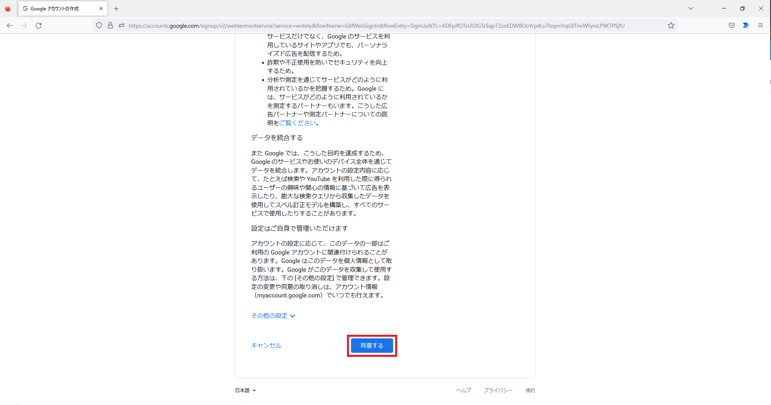Click the データを統合する heading
Image resolution: width=771 pixels, height=405 pixels.
(x=277, y=138)
